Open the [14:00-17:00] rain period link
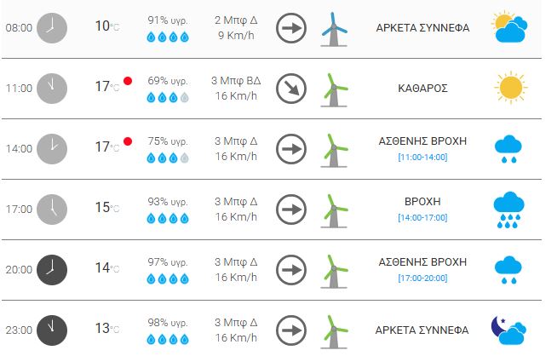The width and height of the screenshot is (557, 356). [x=422, y=217]
